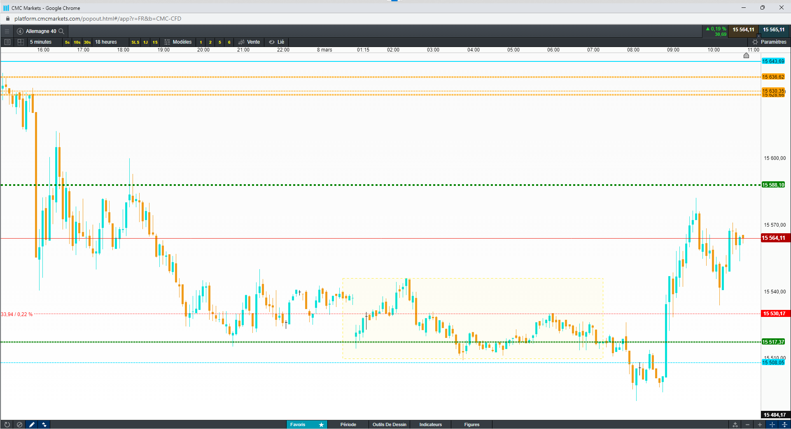The width and height of the screenshot is (791, 429).
Task: Open the chart list panel icon
Action: (7, 42)
